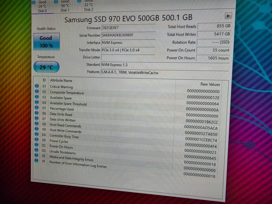Click the Data Units Written status icon

pyautogui.click(x=37, y=118)
